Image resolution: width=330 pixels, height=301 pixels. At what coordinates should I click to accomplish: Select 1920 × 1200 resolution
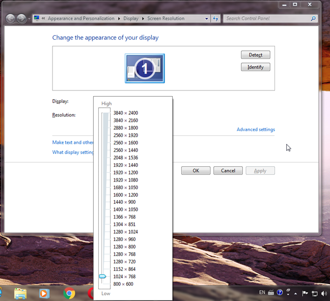point(126,172)
